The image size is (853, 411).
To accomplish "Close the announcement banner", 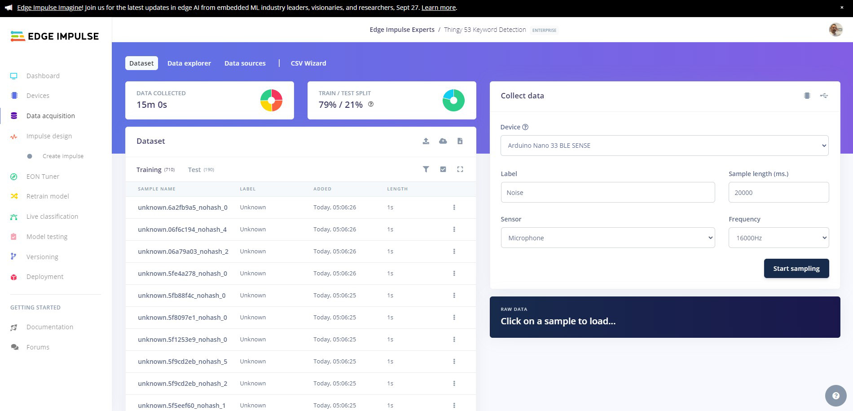I will [842, 7].
